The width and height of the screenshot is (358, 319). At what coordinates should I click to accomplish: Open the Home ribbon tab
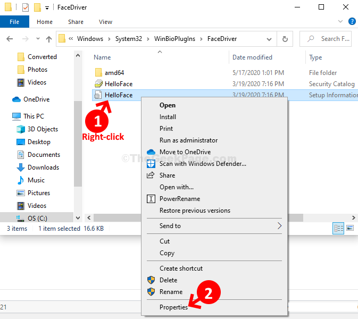click(x=45, y=22)
